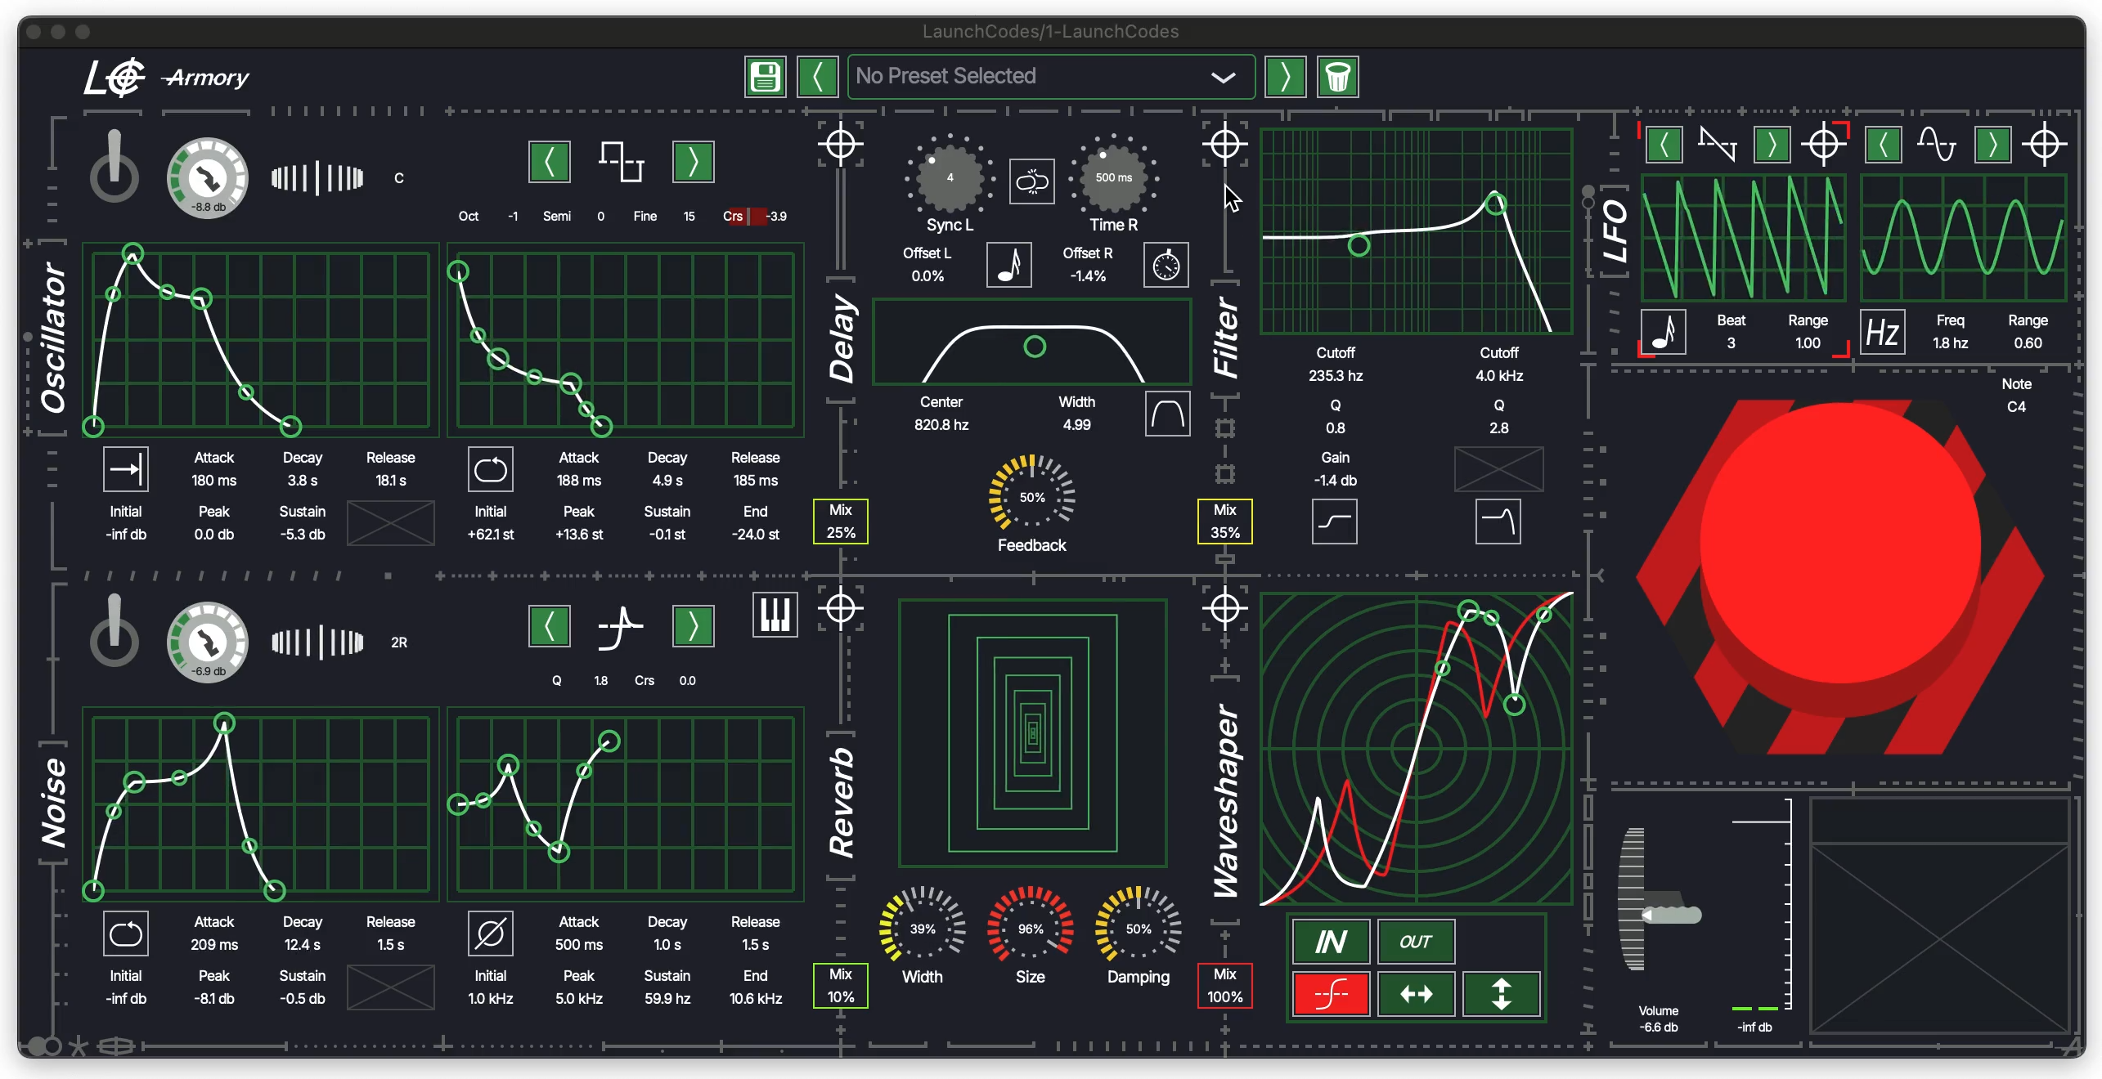The width and height of the screenshot is (2102, 1079).
Task: Toggle the Oscillator power switch
Action: point(115,166)
